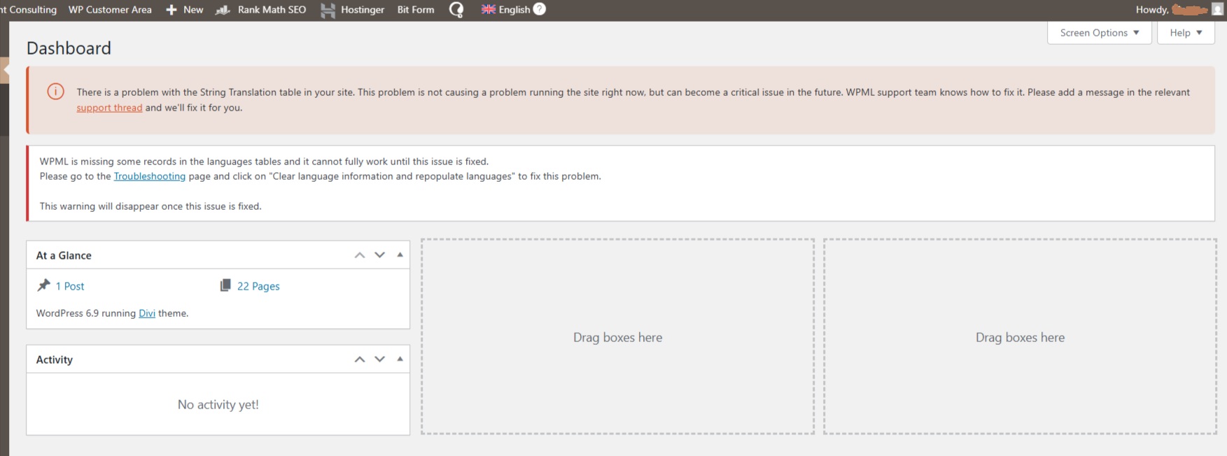Move At a Glance widget down

(x=379, y=255)
